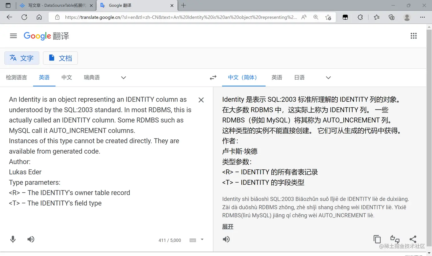Close the Google 翻译 browser tab
The height and width of the screenshot is (256, 432).
point(172,5)
